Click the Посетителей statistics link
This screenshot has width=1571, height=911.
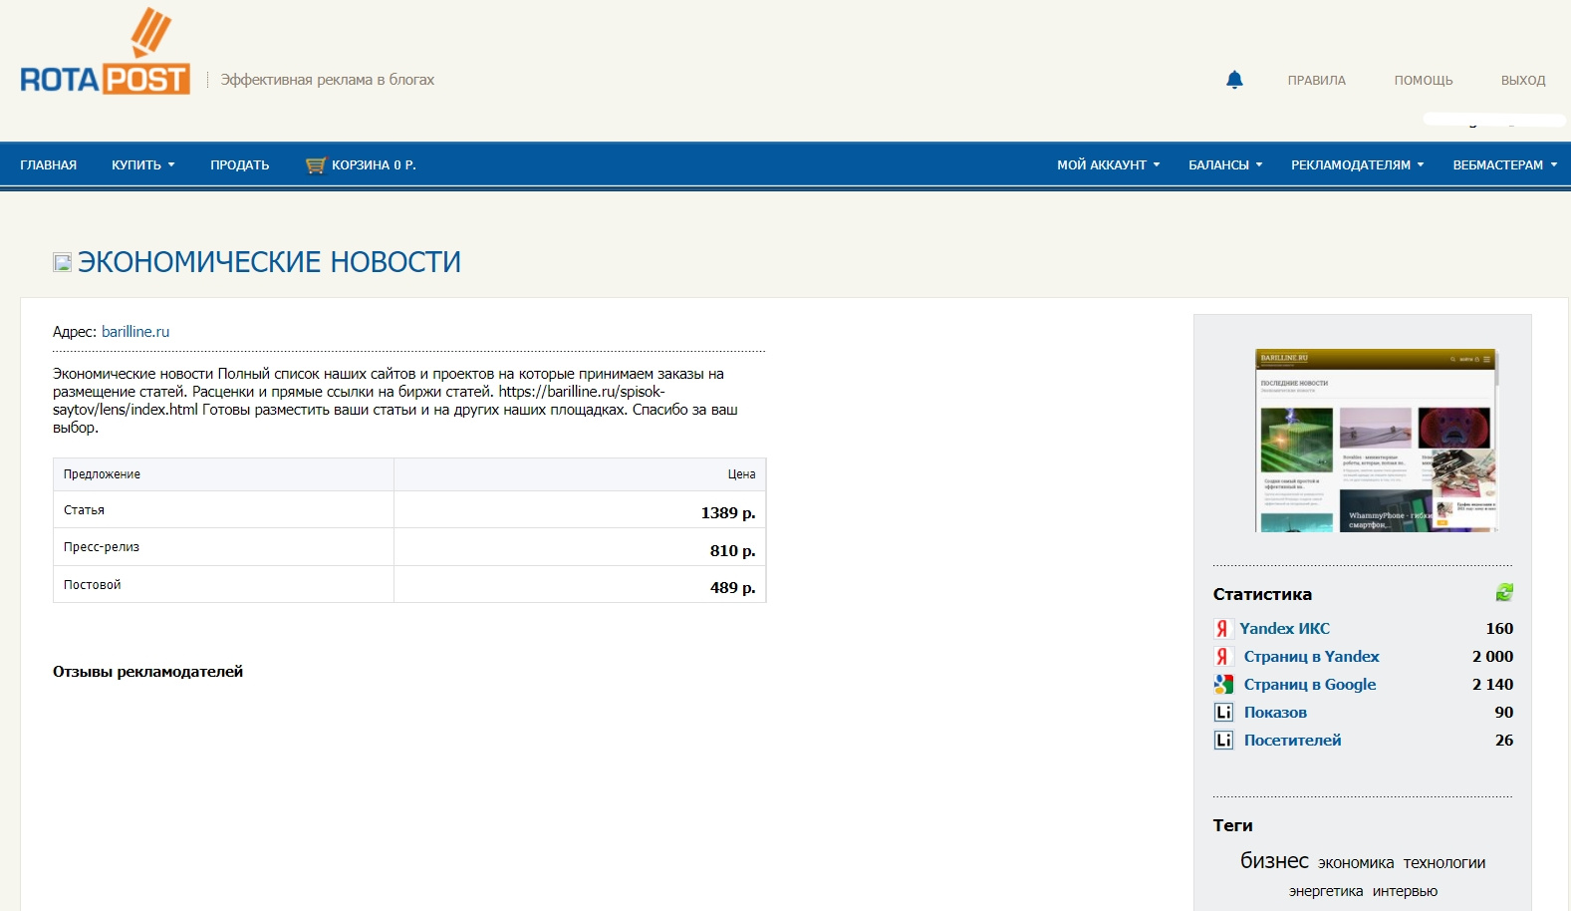pos(1293,741)
